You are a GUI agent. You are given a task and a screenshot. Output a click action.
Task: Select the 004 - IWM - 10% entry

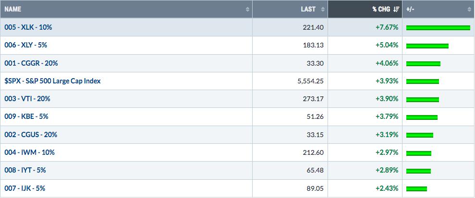coord(29,152)
